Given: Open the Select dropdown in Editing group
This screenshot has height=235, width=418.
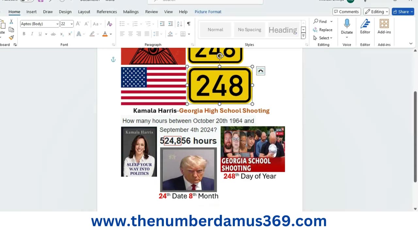Looking at the screenshot, I should coord(323,38).
